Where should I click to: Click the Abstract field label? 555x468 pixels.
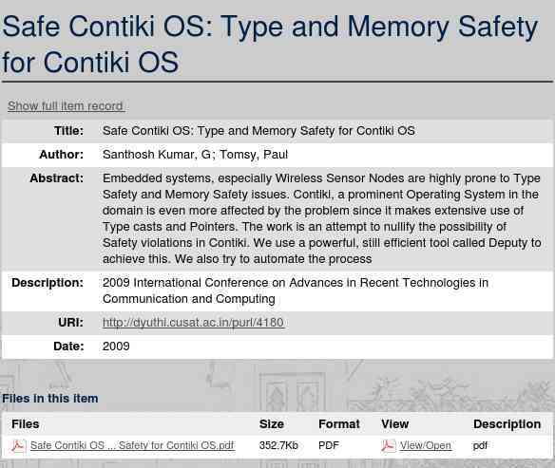click(x=57, y=178)
